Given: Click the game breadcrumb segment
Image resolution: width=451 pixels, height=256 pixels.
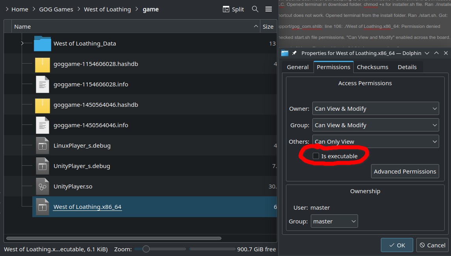Looking at the screenshot, I should tap(151, 9).
